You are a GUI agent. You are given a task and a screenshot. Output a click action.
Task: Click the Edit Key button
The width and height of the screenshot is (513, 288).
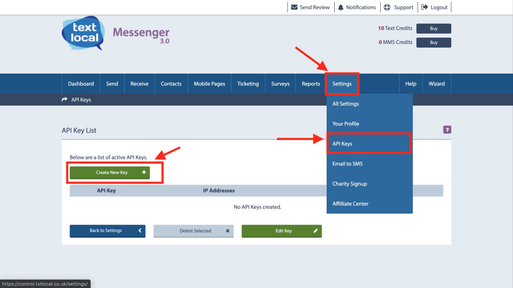point(282,231)
